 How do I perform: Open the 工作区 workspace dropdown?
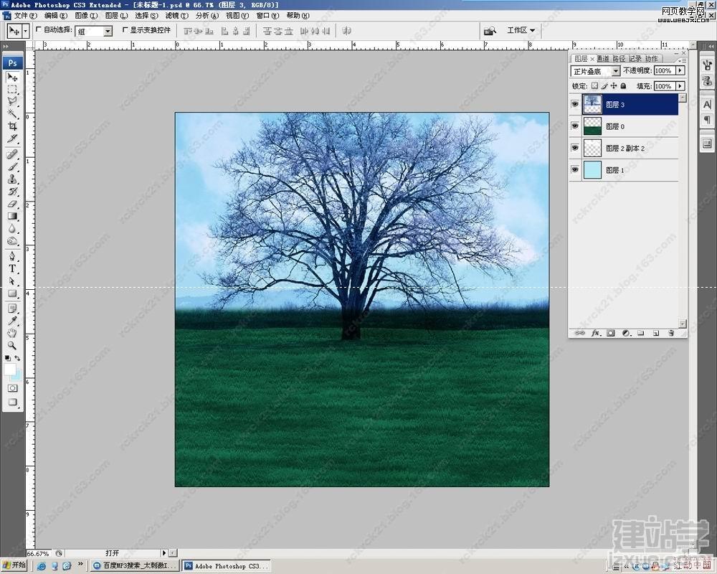[x=521, y=30]
